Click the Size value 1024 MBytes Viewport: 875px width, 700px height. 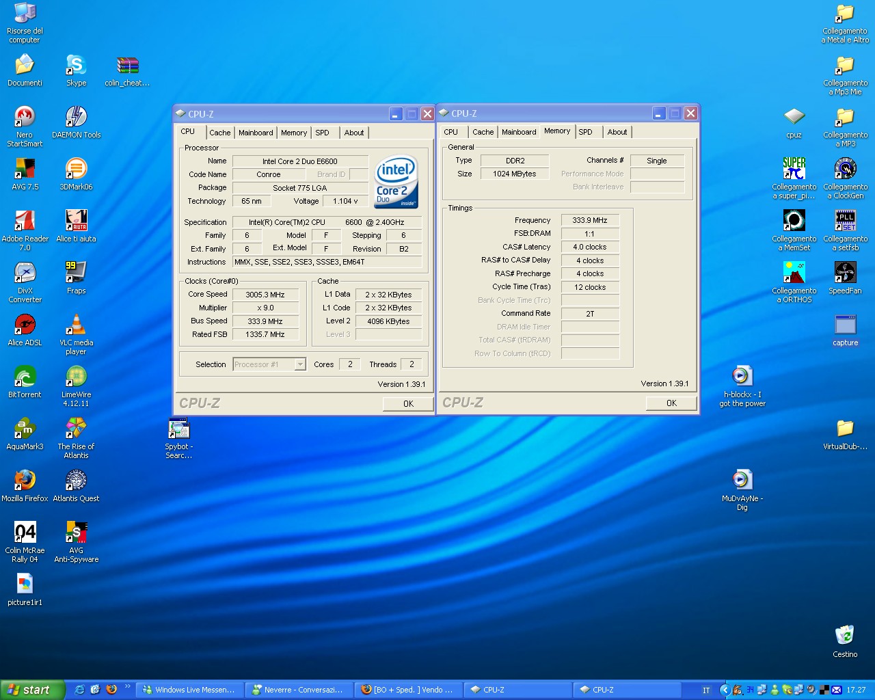pos(514,174)
